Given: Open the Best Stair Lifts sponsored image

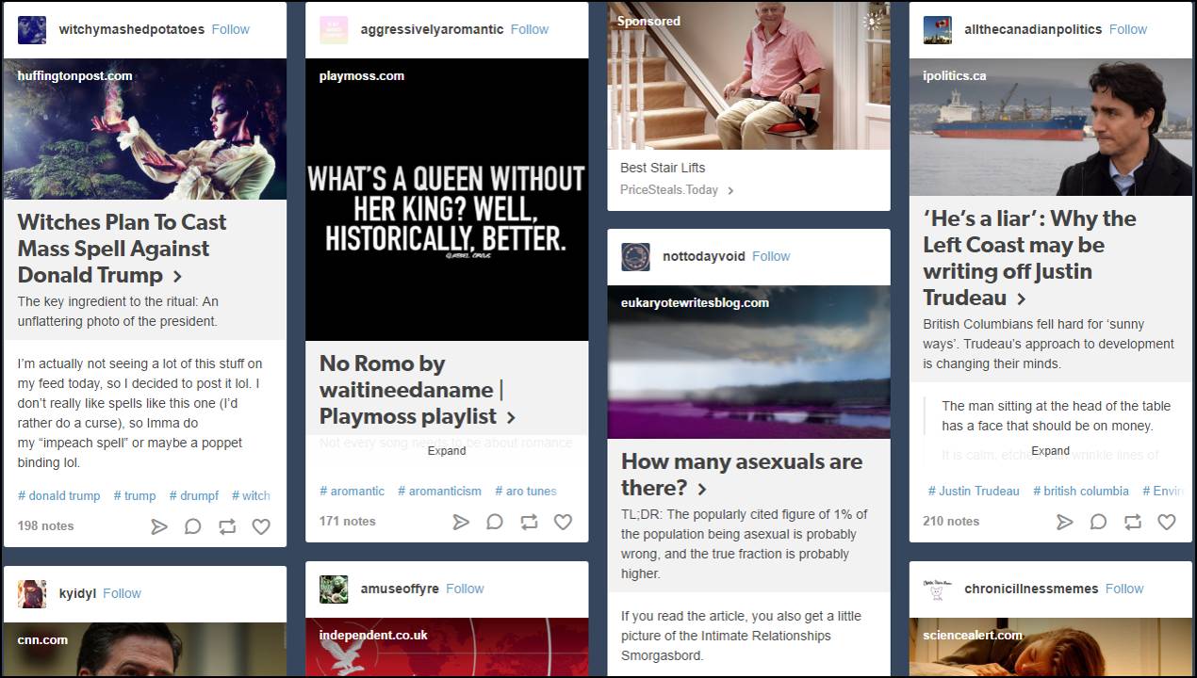Looking at the screenshot, I should [748, 75].
